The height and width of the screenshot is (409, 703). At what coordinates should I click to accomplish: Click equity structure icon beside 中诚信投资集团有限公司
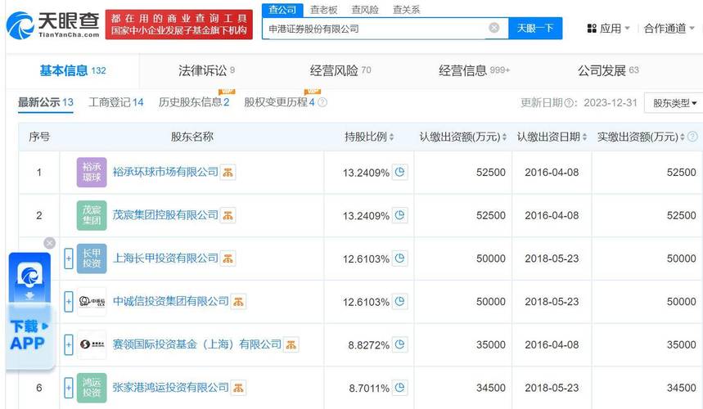[239, 302]
